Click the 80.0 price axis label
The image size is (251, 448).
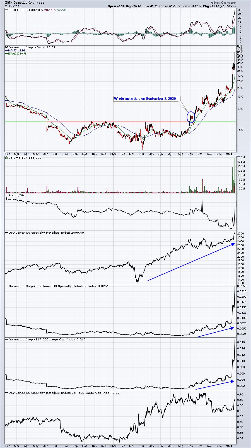(241, 46)
